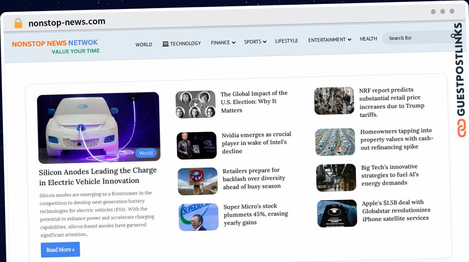The width and height of the screenshot is (469, 262).
Task: Click the laptop icon beside Technology
Action: (x=165, y=44)
